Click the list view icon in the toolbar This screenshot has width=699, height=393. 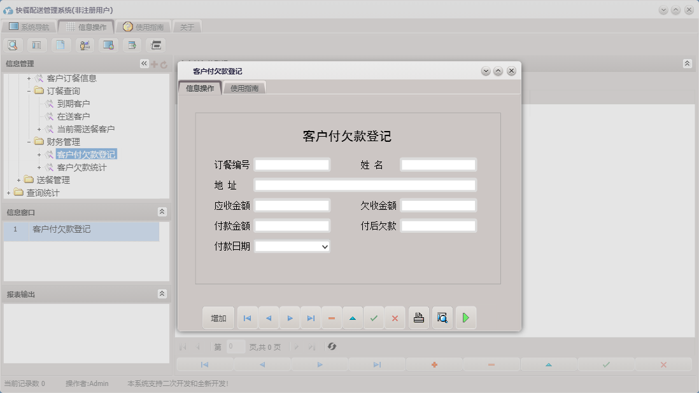tap(36, 45)
